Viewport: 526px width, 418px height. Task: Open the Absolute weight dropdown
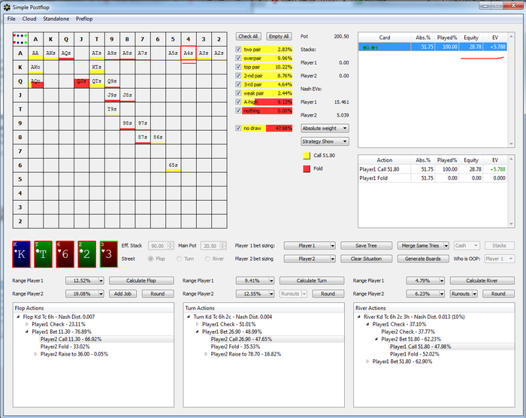point(324,128)
